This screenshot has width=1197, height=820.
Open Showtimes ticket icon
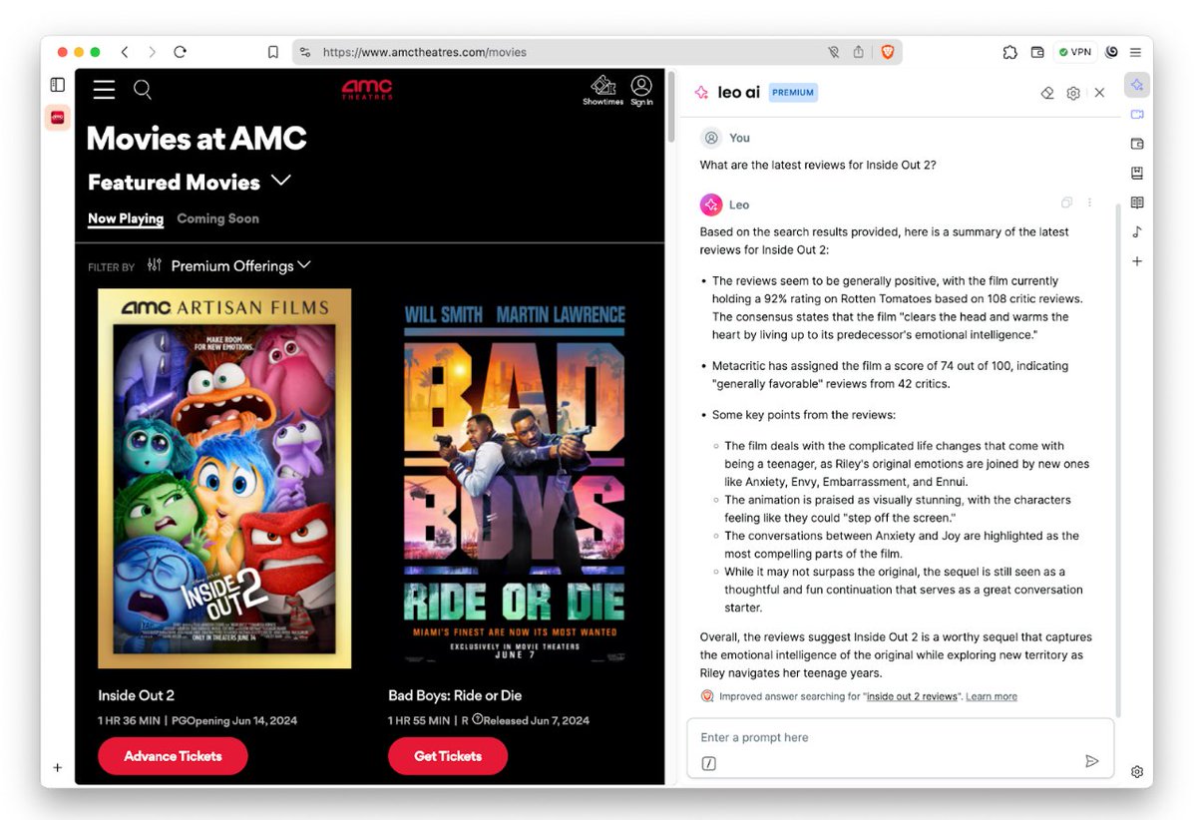[x=602, y=90]
